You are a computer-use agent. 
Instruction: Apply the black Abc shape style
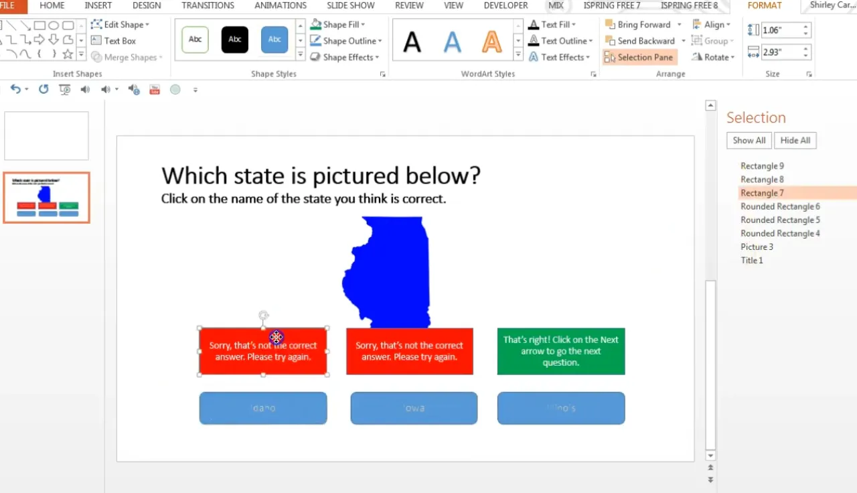tap(235, 40)
